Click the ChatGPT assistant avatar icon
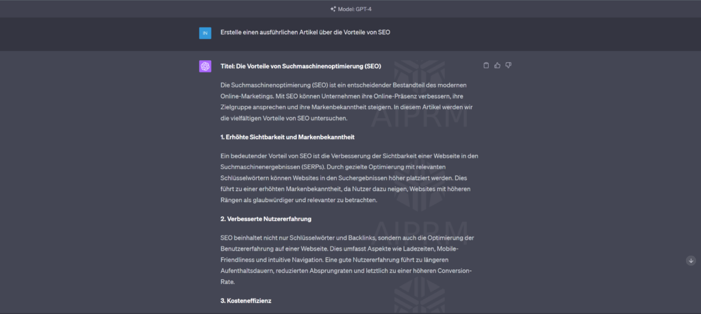The image size is (701, 314). tap(205, 66)
